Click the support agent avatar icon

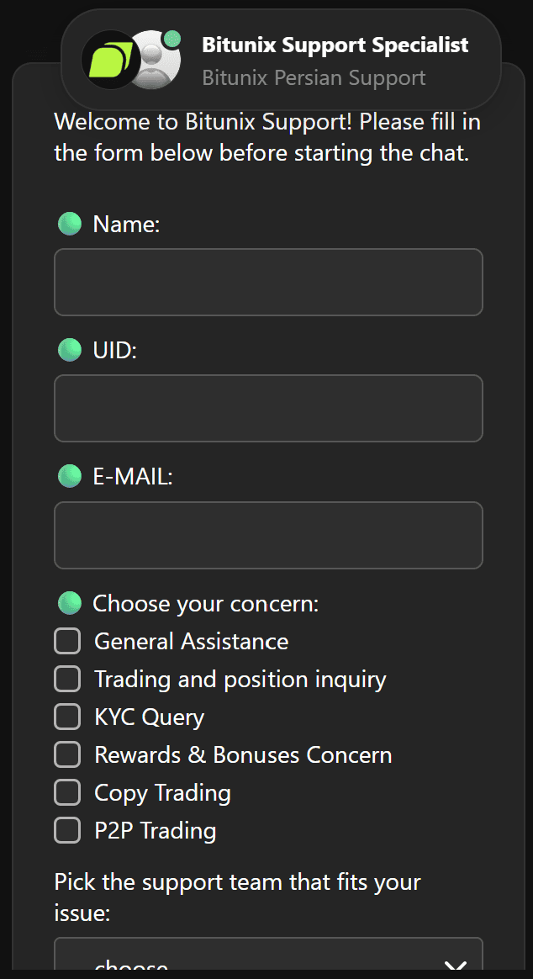(x=155, y=61)
